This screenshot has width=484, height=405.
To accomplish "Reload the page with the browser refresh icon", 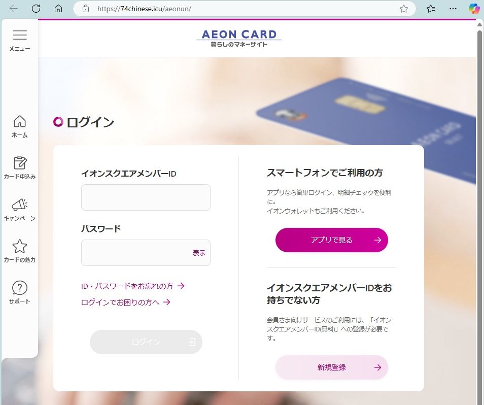I will click(x=36, y=9).
